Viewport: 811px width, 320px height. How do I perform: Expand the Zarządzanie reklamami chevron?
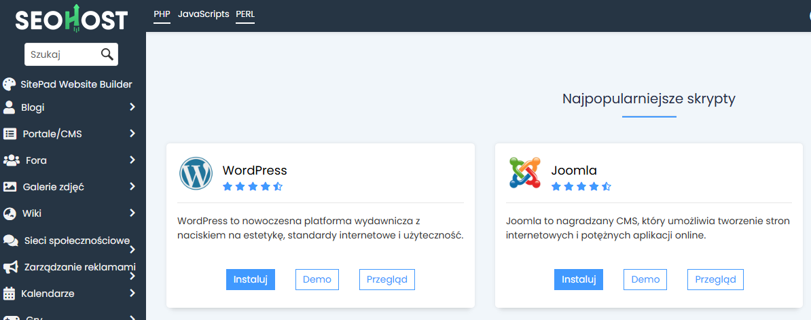[x=132, y=276]
